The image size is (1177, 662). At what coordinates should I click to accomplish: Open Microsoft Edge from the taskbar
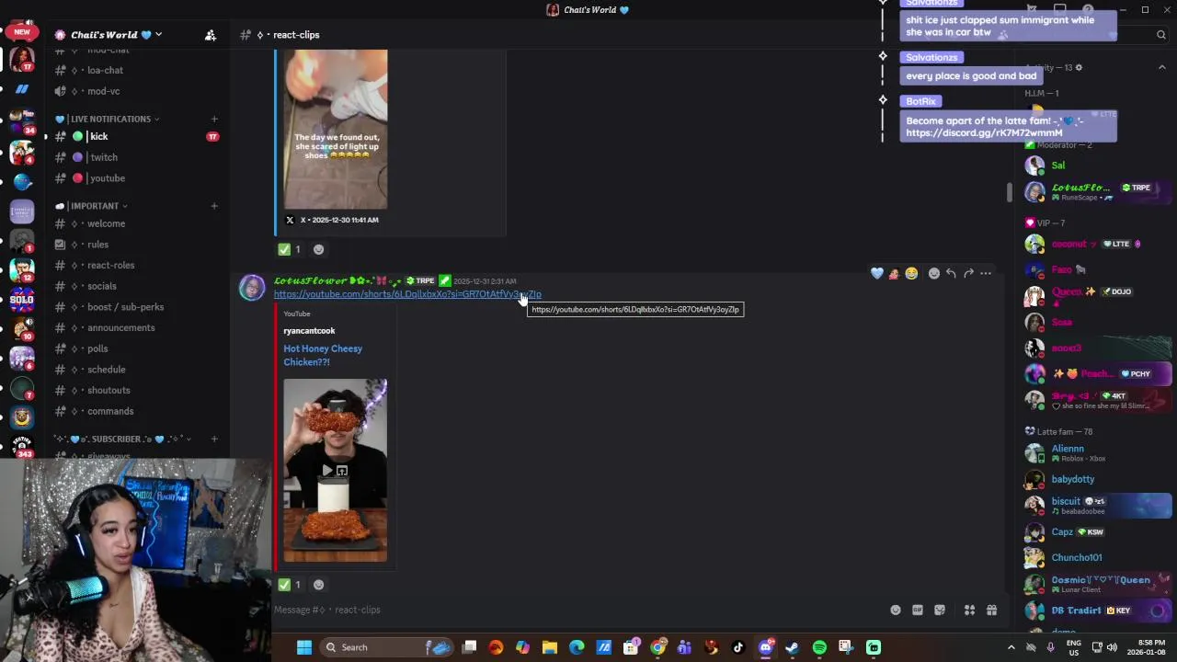577,647
